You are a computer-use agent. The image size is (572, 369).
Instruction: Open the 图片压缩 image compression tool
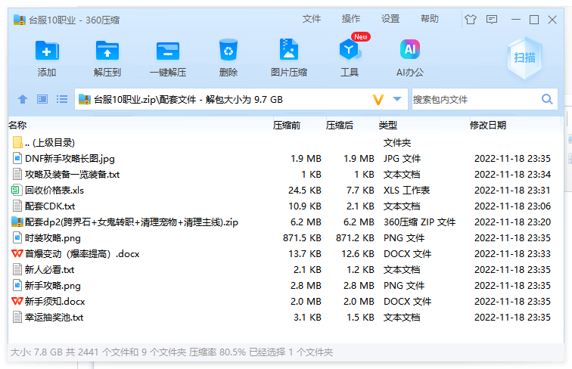289,49
